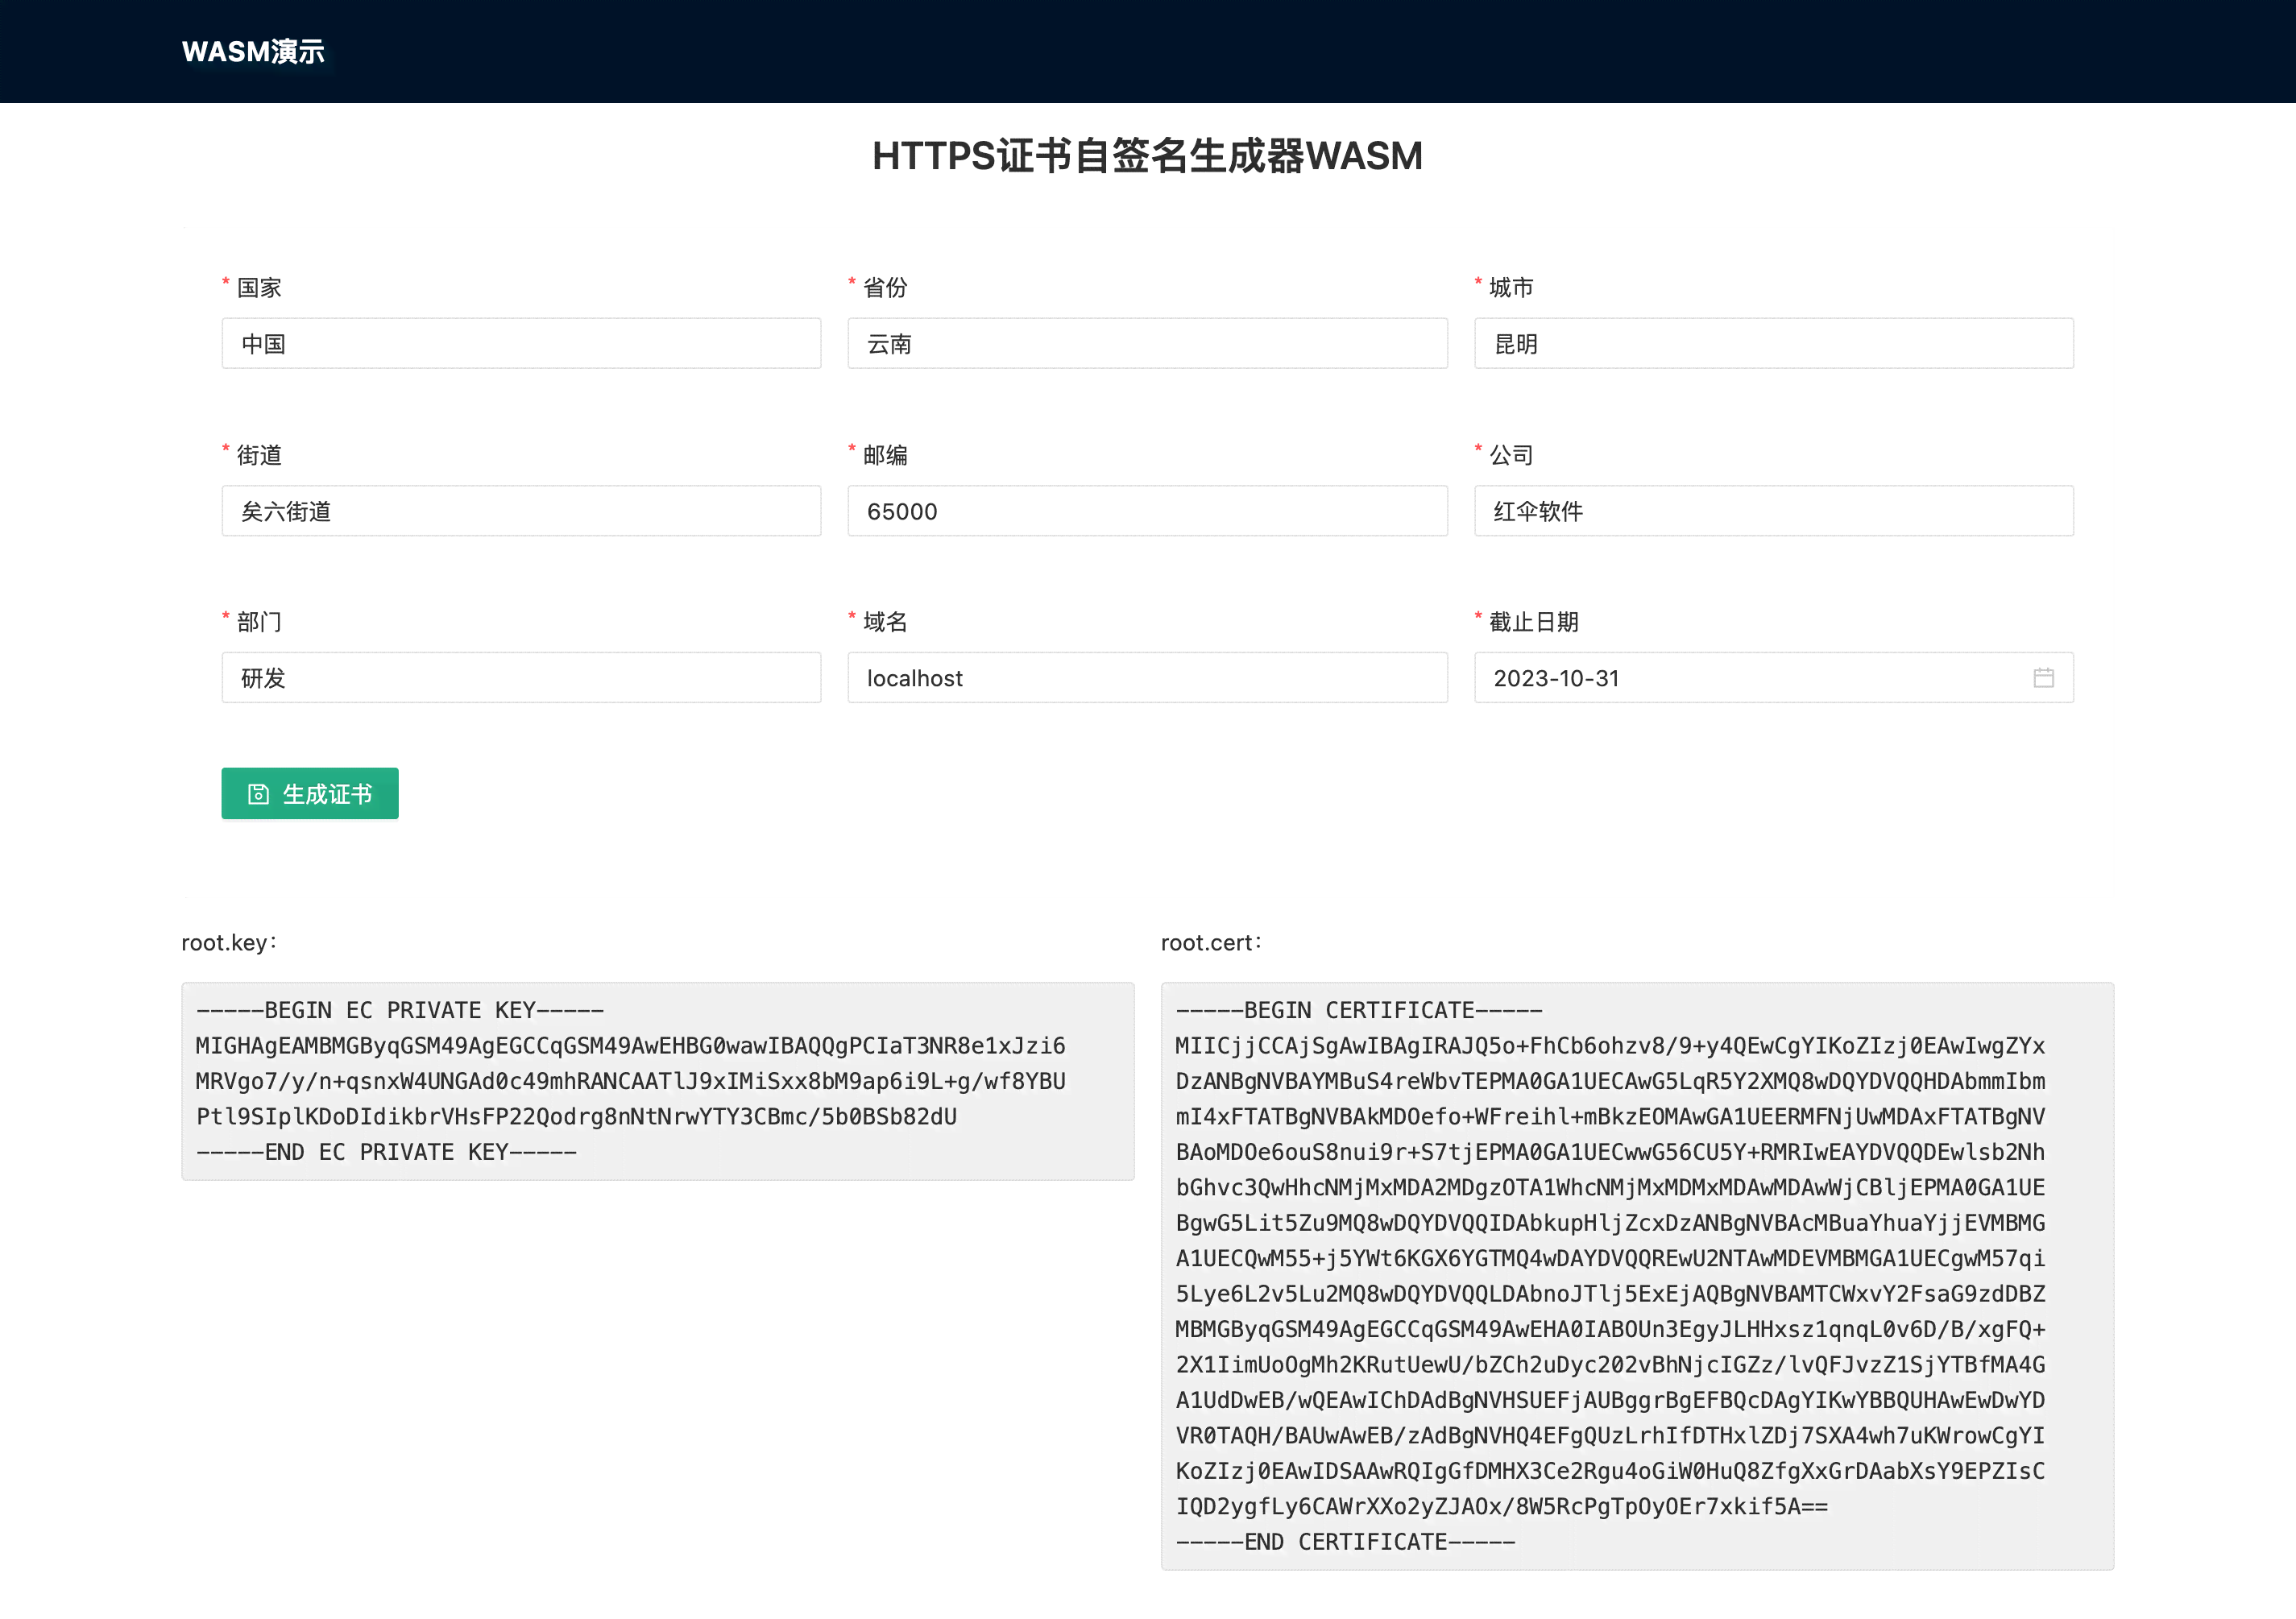Click the certificate line starting bGhvc3QwHhcNMjMx
This screenshot has height=1619, width=2296.
click(1610, 1188)
